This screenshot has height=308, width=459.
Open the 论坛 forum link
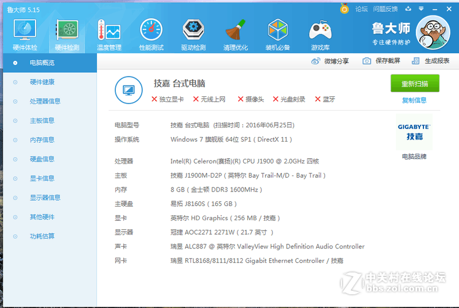(x=361, y=9)
